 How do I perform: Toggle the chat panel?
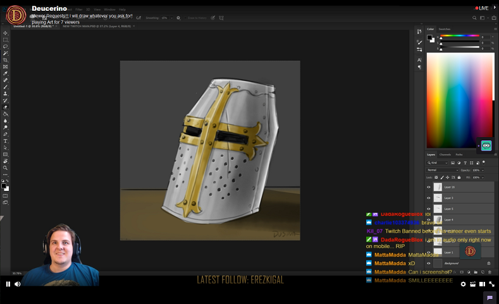[490, 298]
